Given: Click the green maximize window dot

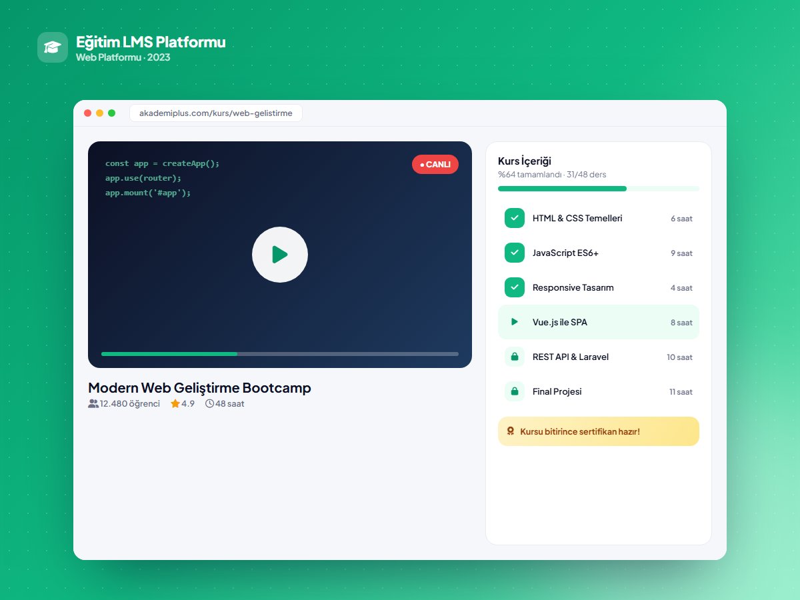Looking at the screenshot, I should [112, 113].
